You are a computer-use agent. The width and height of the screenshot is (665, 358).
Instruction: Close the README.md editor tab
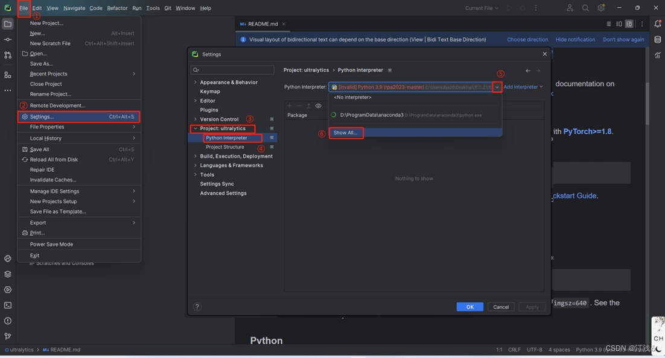tap(284, 24)
